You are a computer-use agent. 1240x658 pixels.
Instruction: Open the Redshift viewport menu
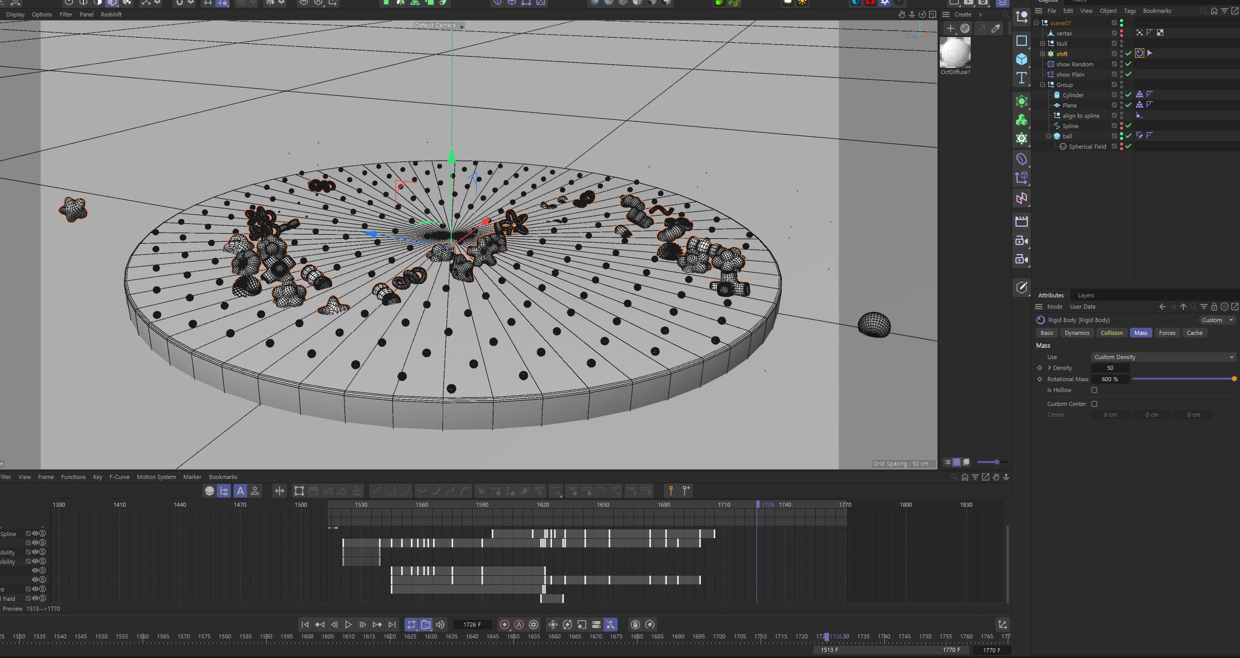point(111,14)
